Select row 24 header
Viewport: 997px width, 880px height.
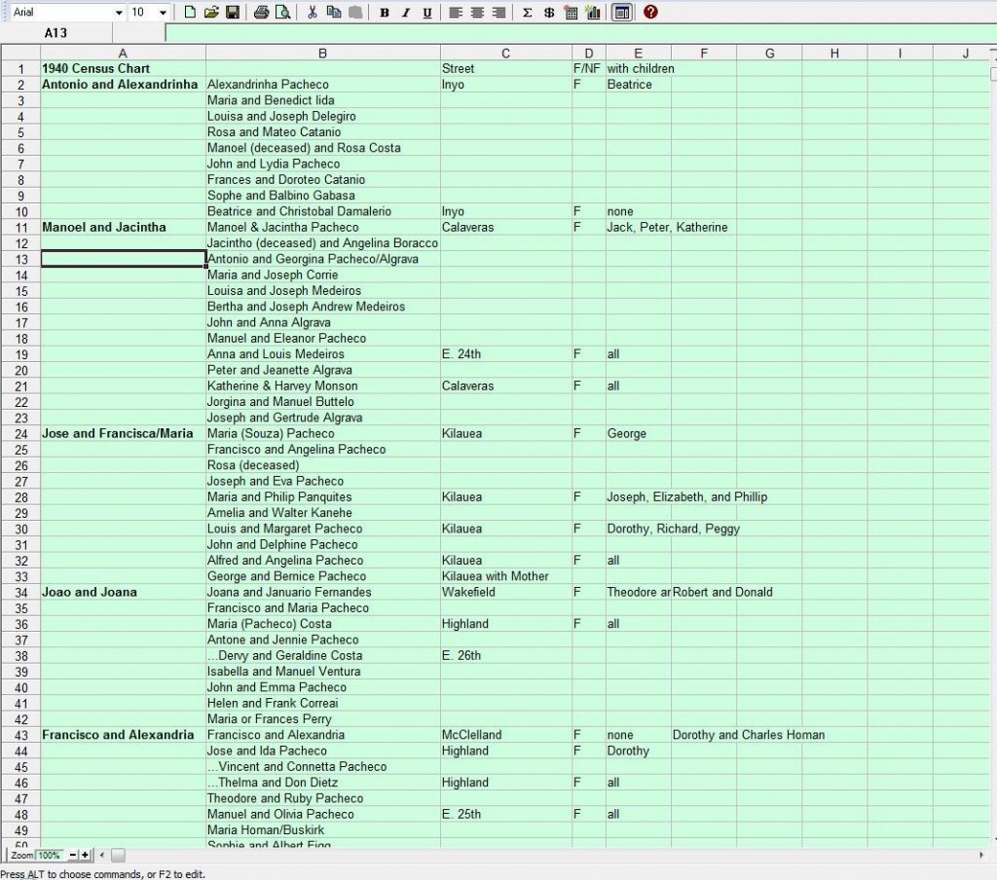click(x=21, y=433)
